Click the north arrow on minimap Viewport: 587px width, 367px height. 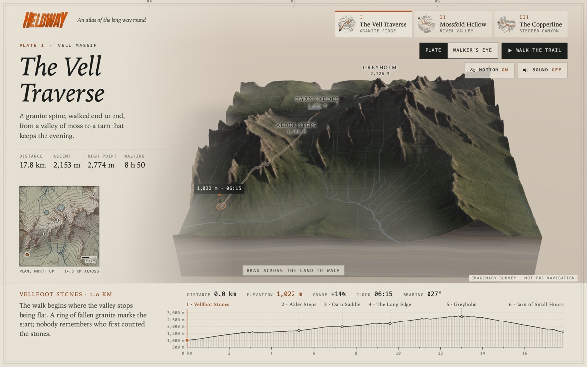point(93,192)
